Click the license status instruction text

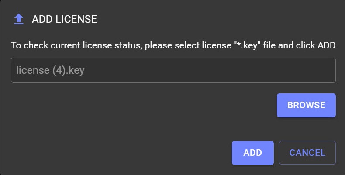173,45
